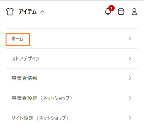
Task: Click the アイテム header label
Action: pyautogui.click(x=28, y=12)
